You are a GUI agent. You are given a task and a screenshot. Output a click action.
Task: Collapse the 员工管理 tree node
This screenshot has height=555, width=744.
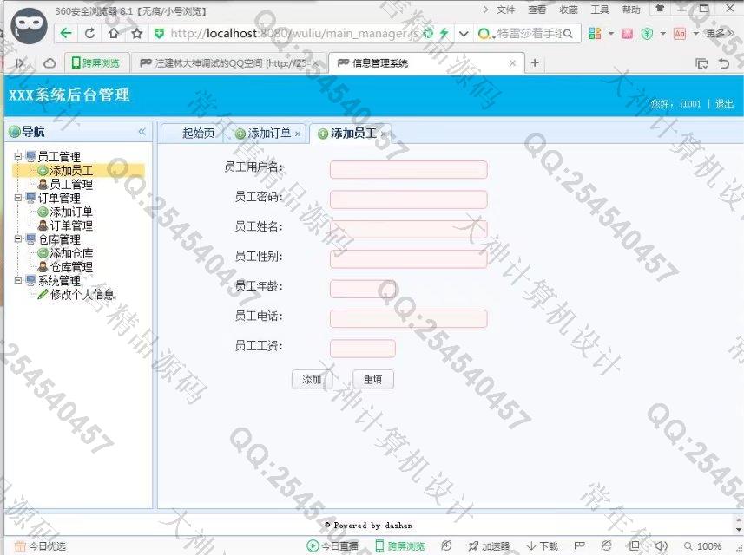click(x=17, y=156)
